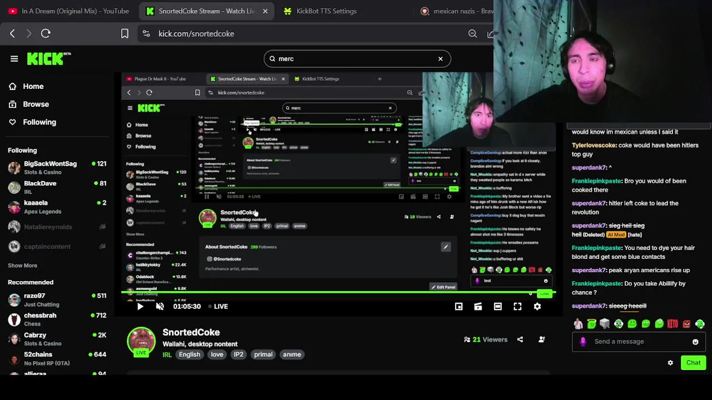The height and width of the screenshot is (400, 712).
Task: Clear the 'merc' search with the X
Action: [441, 58]
